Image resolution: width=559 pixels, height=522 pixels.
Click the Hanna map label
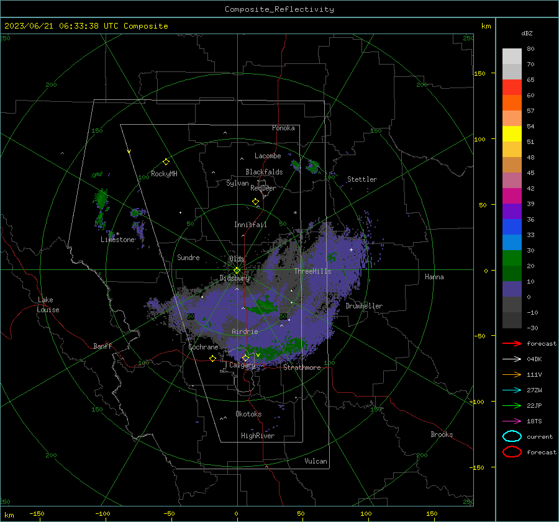(434, 277)
